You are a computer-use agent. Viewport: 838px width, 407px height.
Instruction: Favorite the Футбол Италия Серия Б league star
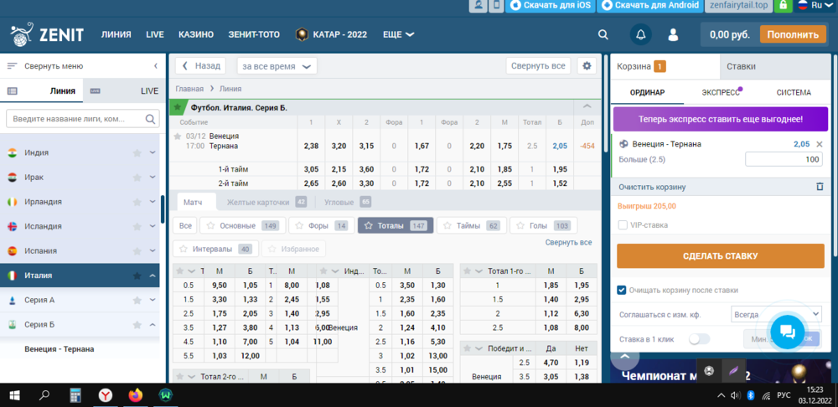[x=177, y=107]
